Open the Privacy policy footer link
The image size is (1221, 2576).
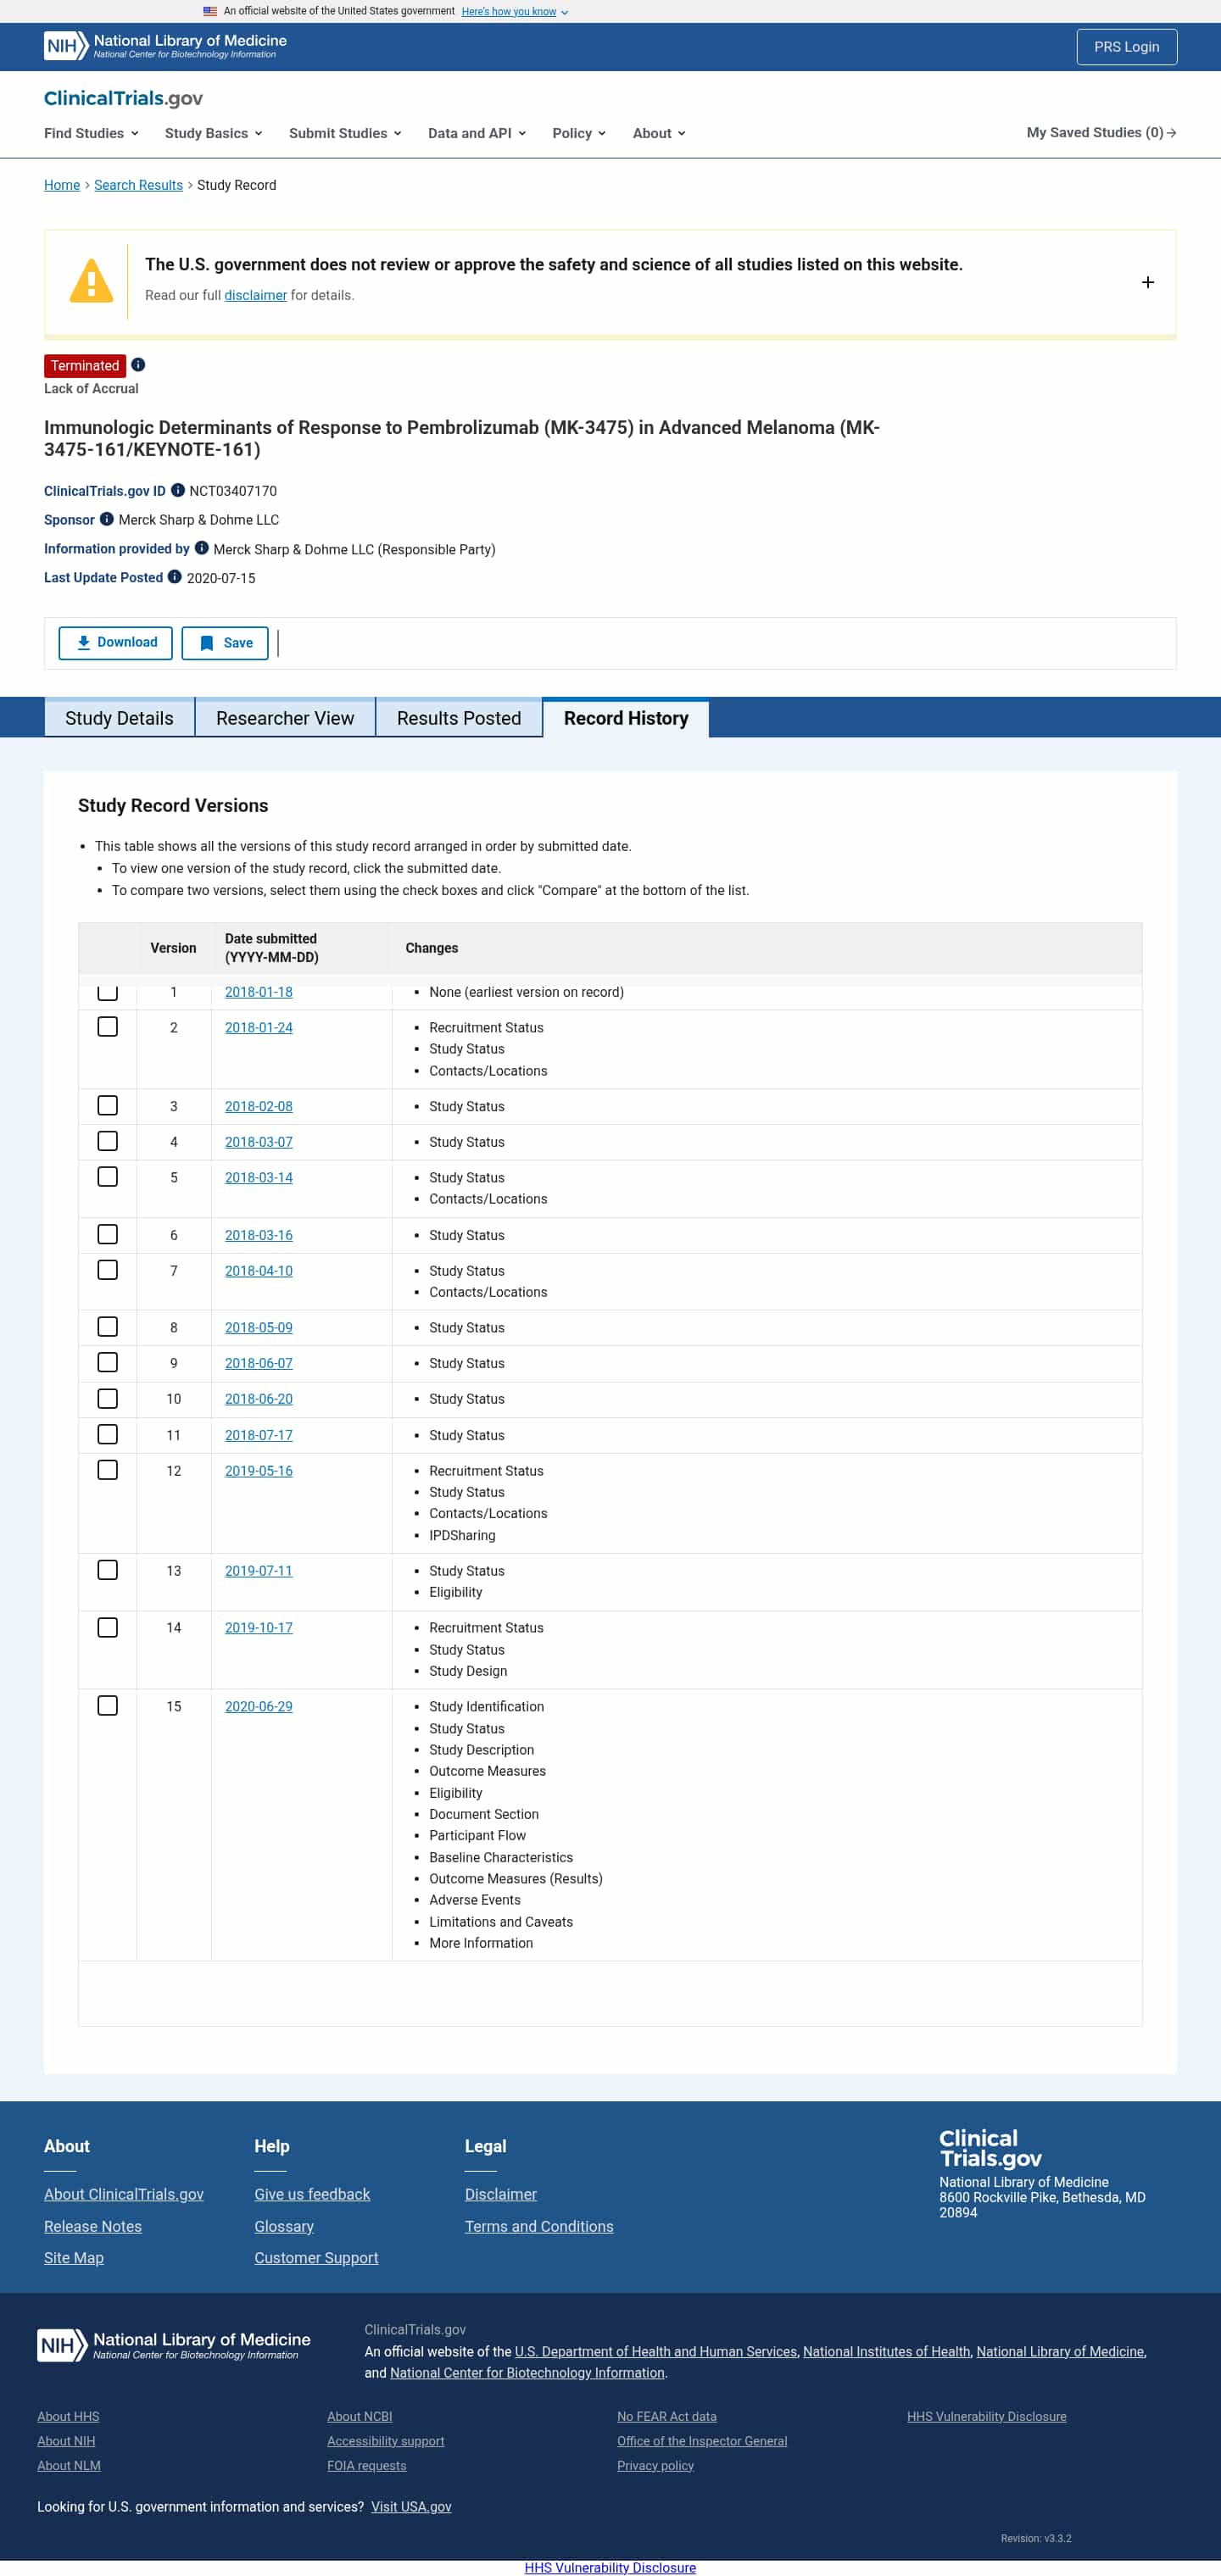(x=655, y=2465)
